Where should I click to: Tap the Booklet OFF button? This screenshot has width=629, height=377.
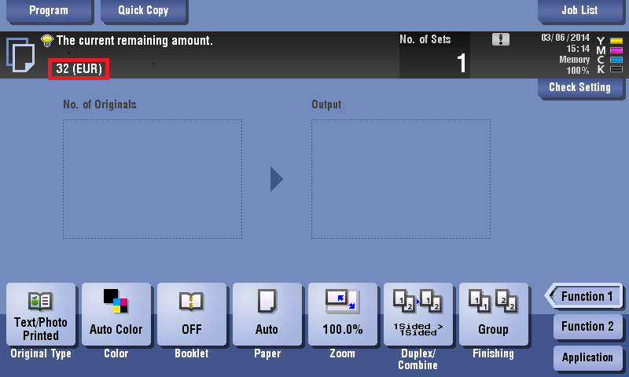[192, 315]
